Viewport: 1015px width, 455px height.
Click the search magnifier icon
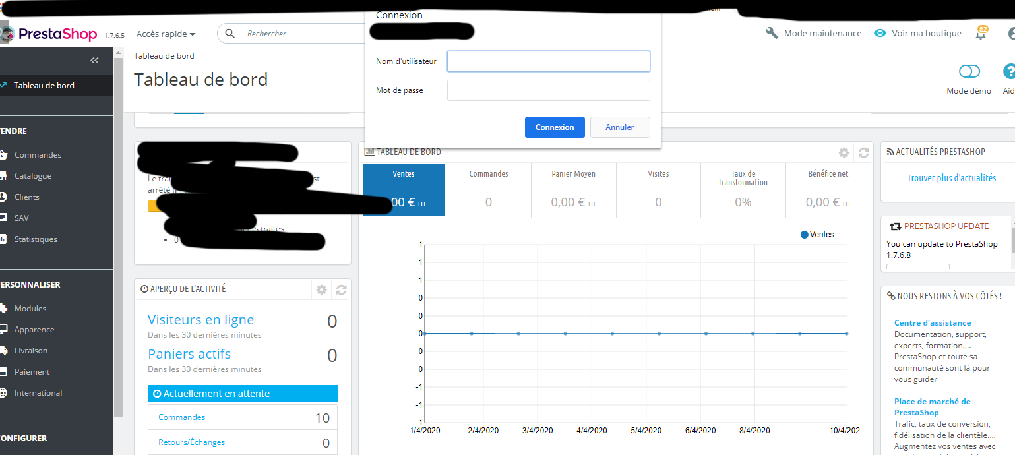[230, 33]
